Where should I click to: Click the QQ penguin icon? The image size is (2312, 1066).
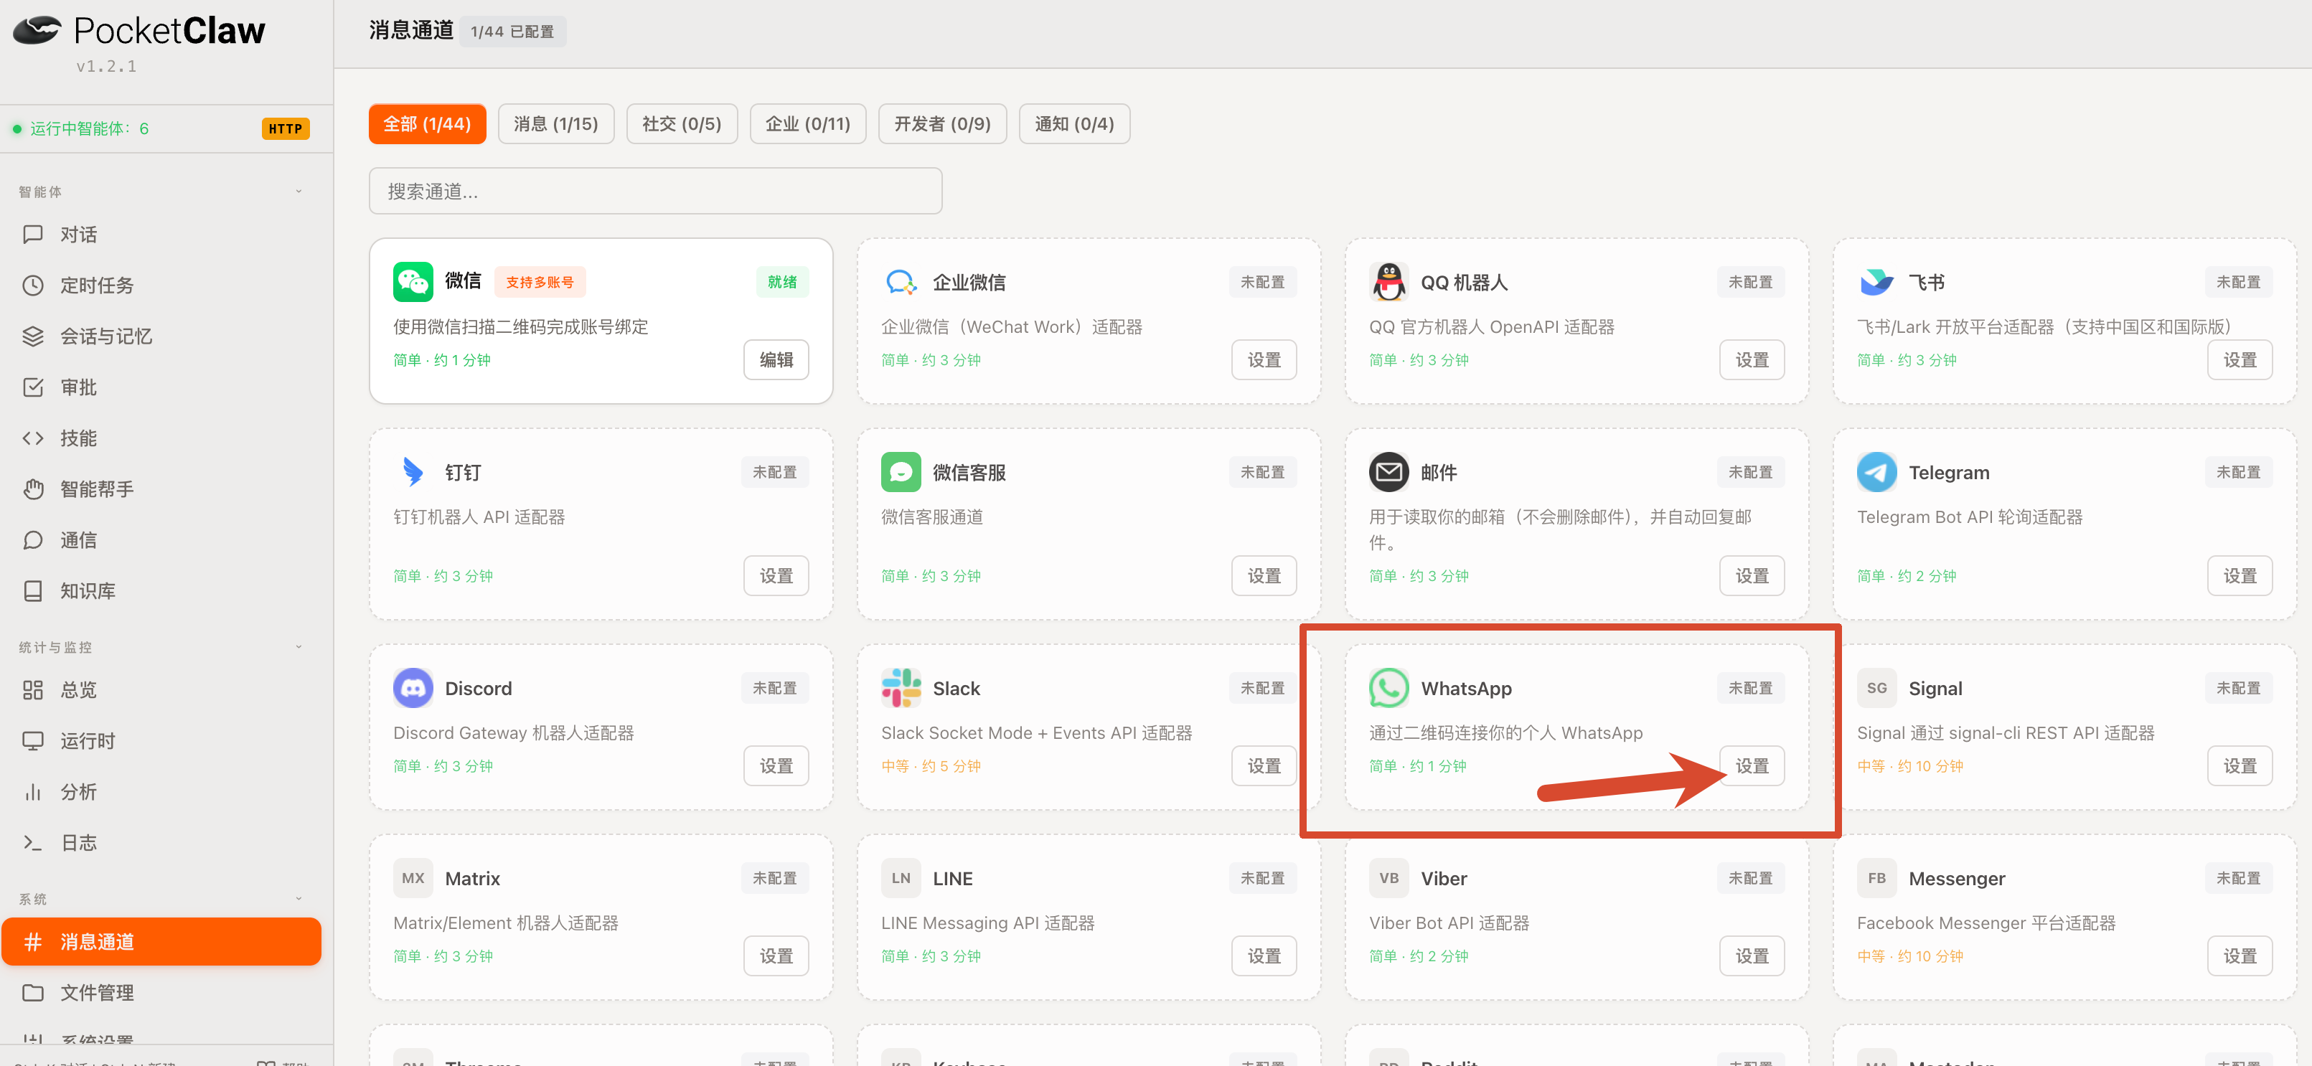tap(1388, 282)
